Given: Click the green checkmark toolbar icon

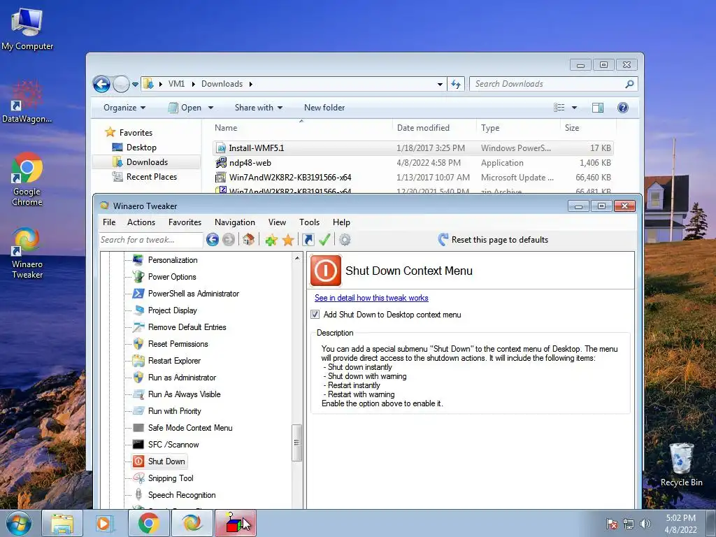Looking at the screenshot, I should pyautogui.click(x=324, y=240).
